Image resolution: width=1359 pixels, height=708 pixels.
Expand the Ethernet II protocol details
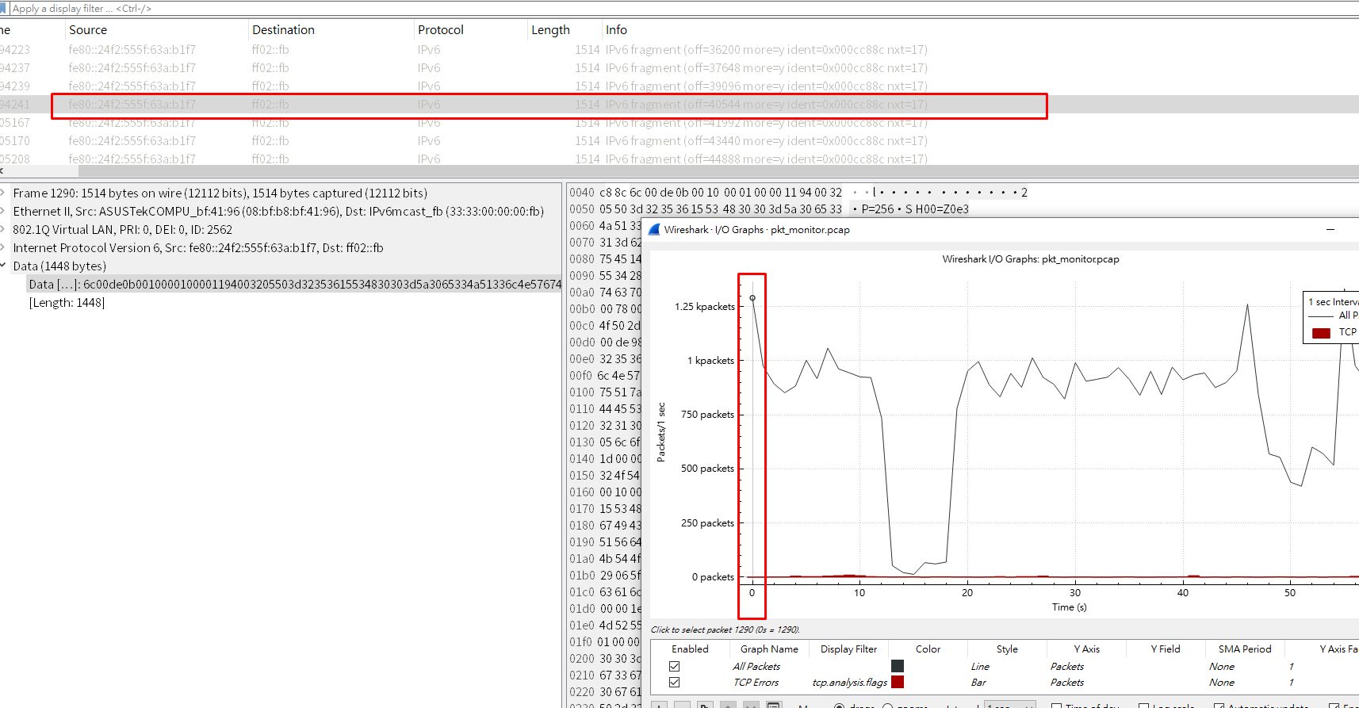coord(4,212)
